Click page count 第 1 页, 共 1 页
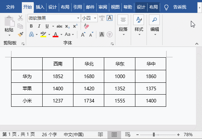202x139 pixels. click(19, 134)
